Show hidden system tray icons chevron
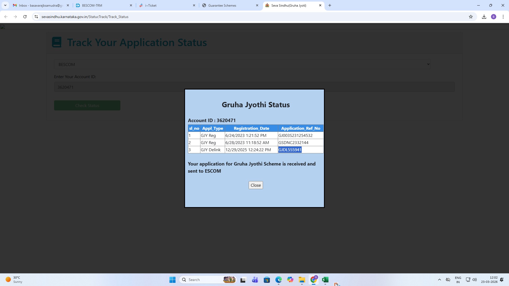 pos(439,280)
